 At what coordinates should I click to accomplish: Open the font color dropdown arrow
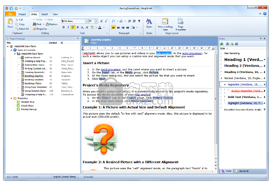pos(104,27)
